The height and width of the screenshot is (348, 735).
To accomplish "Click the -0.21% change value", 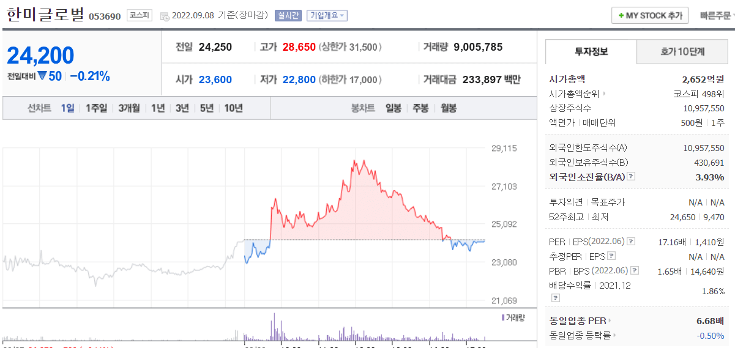I will [90, 76].
